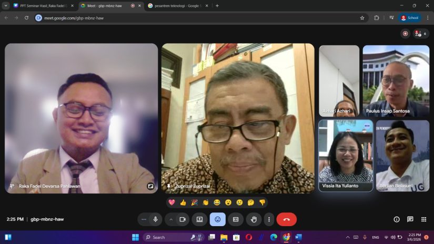Open the audio settings options button
The width and height of the screenshot is (434, 244).
pyautogui.click(x=144, y=219)
